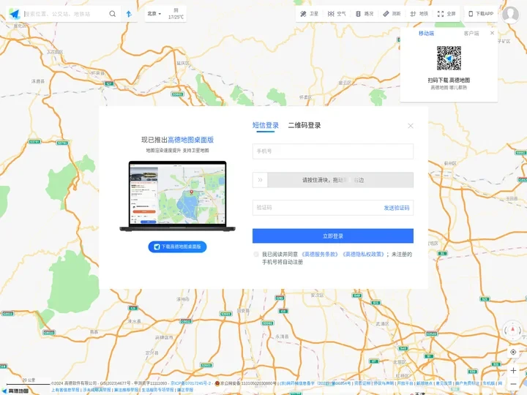Click the weather 17/25℃ display
The image size is (527, 395).
(x=176, y=14)
